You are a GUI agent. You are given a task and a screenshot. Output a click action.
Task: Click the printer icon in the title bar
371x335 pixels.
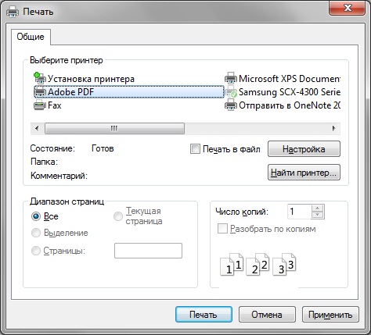coord(13,12)
